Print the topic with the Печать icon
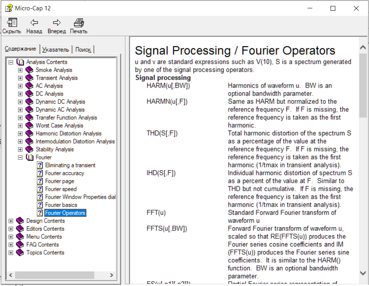Screen dimensions: 369x286 pyautogui.click(x=79, y=23)
